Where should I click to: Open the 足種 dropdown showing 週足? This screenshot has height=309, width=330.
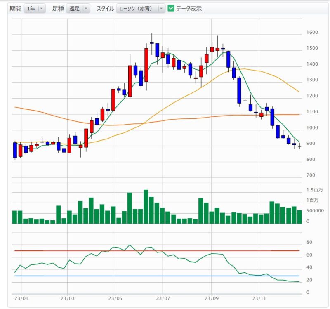[78, 9]
